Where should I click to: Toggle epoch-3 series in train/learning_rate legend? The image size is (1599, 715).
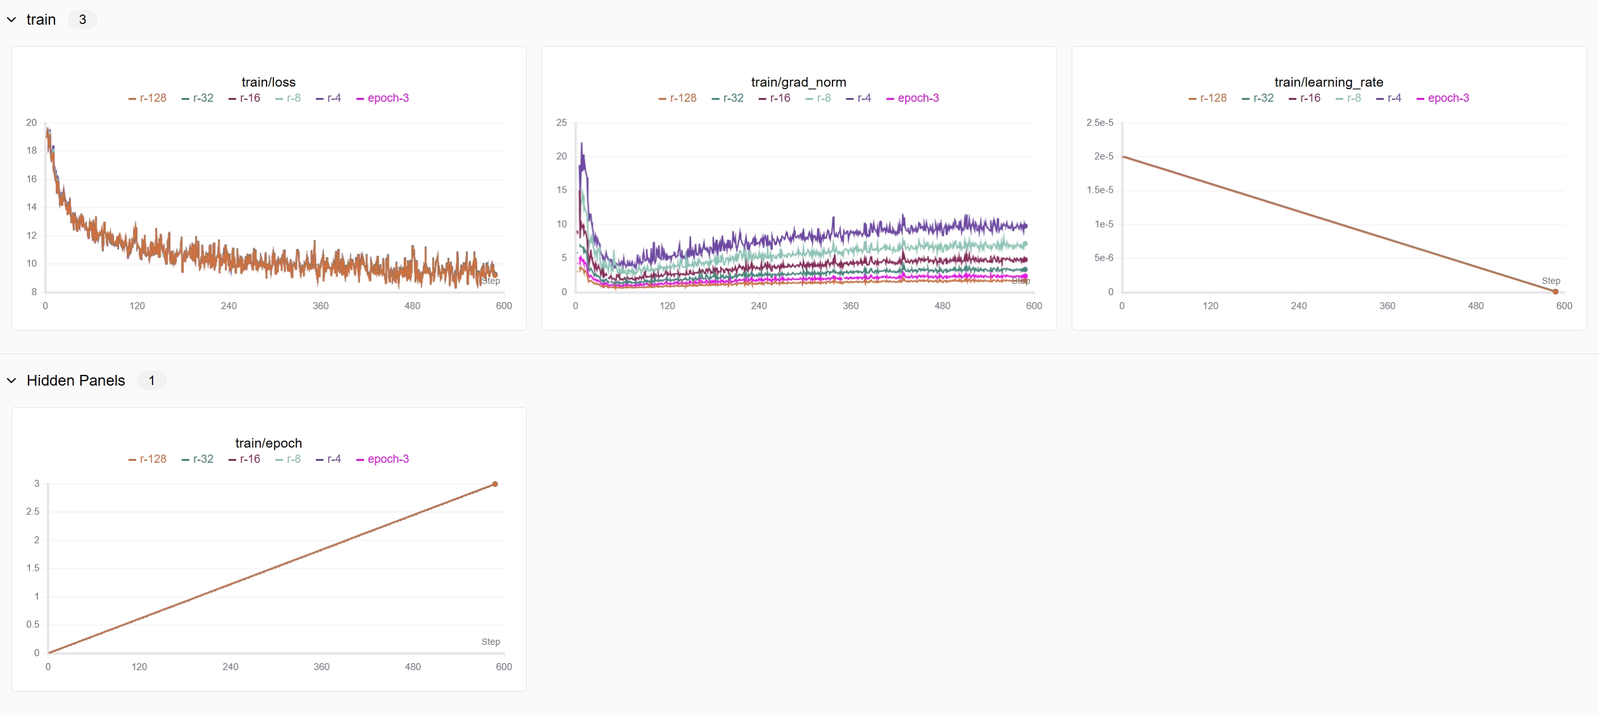1448,98
